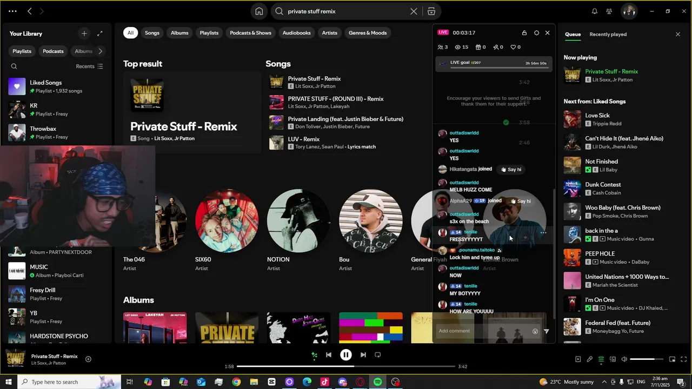Open the Windows Start menu
Screen dimensions: 692x389
click(9, 382)
